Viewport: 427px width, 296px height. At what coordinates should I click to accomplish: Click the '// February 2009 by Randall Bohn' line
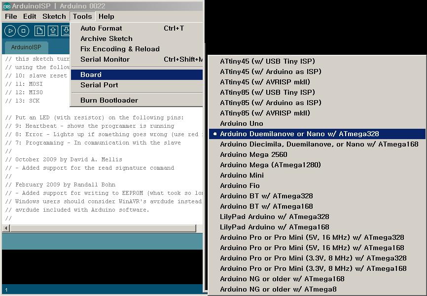click(60, 185)
